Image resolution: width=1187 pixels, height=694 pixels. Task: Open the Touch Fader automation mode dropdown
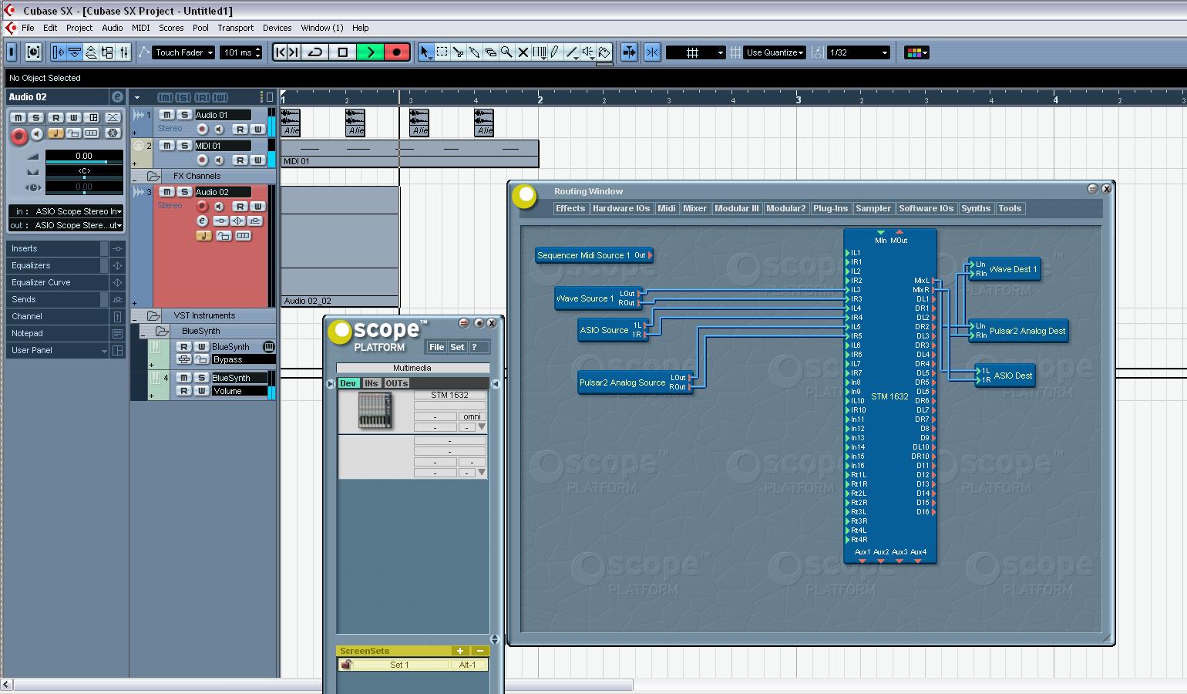point(183,52)
